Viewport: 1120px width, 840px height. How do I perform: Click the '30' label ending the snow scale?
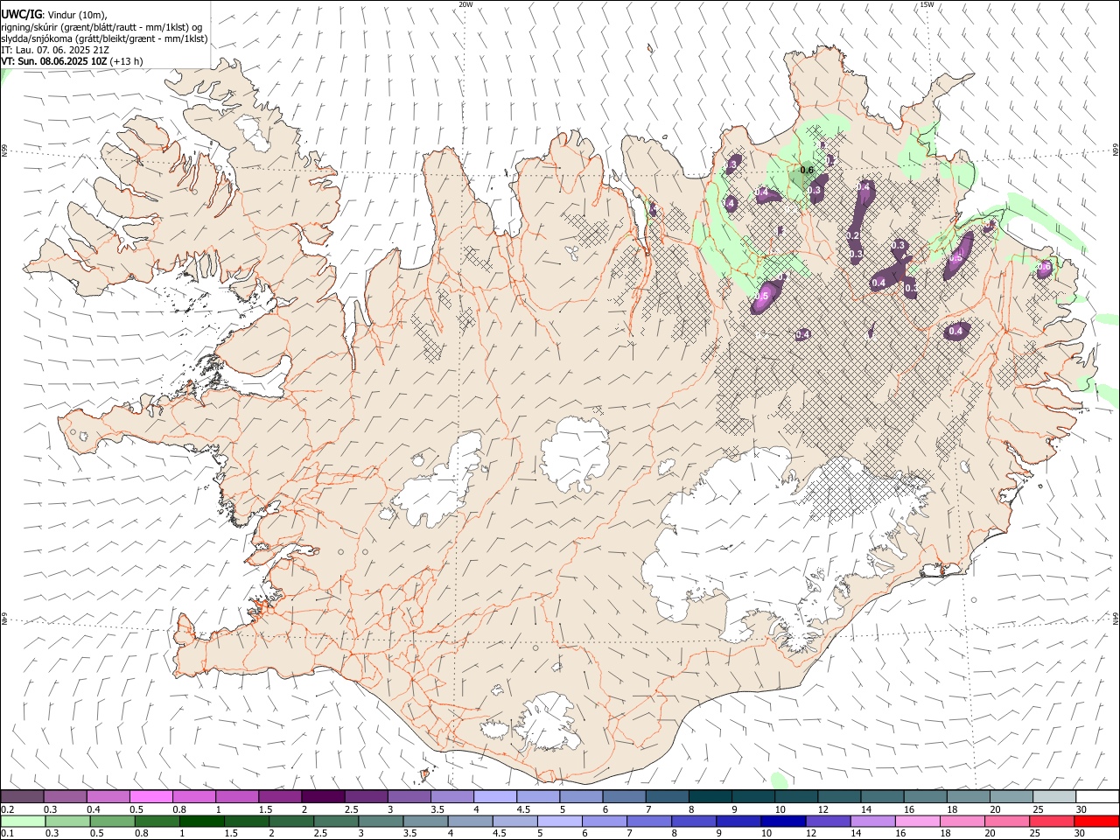[1081, 809]
